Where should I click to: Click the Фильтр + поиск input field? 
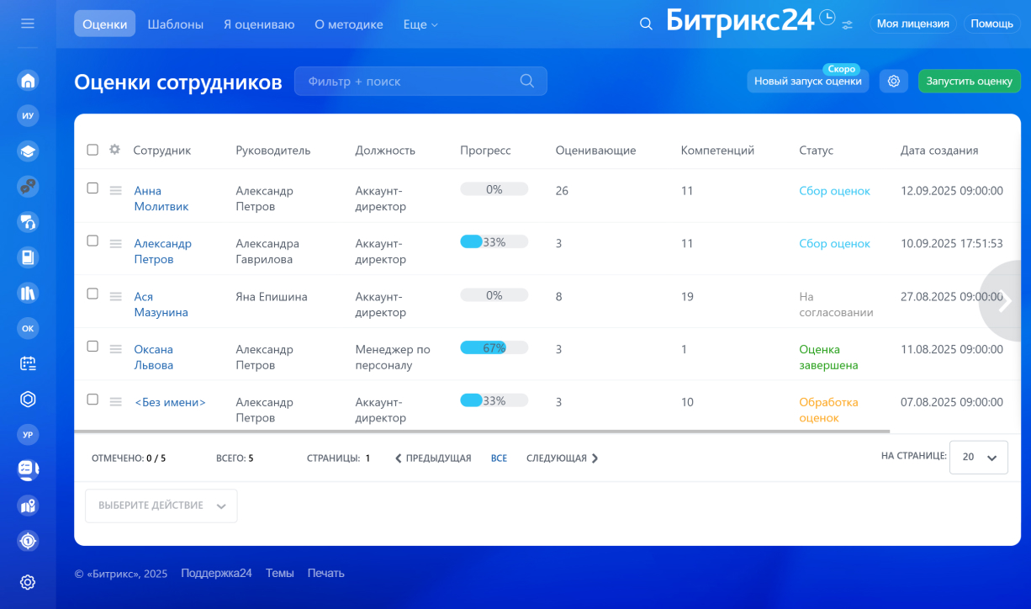tap(412, 82)
